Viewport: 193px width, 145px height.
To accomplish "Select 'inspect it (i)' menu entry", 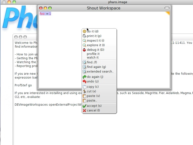I will (99, 40).
